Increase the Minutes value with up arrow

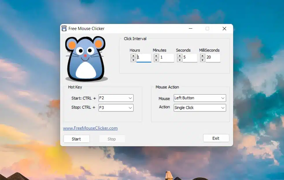click(156, 56)
